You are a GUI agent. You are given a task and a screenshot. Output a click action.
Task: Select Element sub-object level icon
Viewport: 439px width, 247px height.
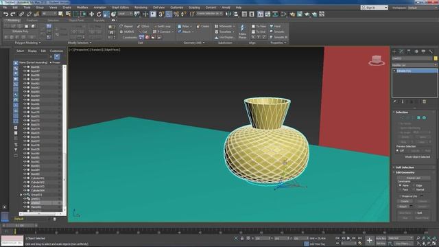pos(424,117)
